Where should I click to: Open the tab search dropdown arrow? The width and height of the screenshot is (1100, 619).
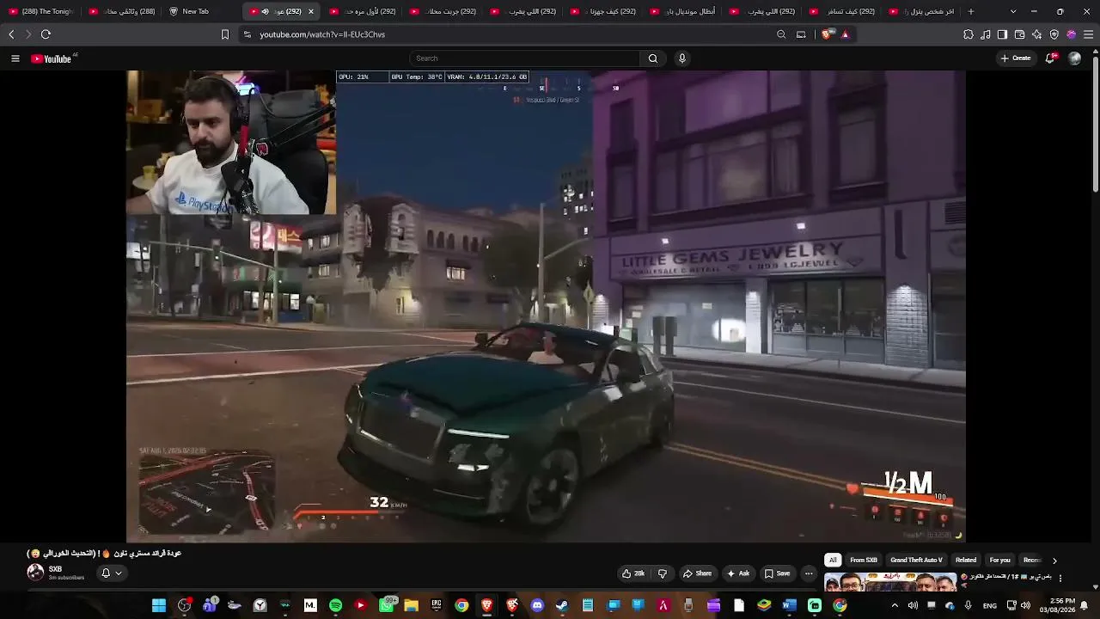pos(1013,11)
